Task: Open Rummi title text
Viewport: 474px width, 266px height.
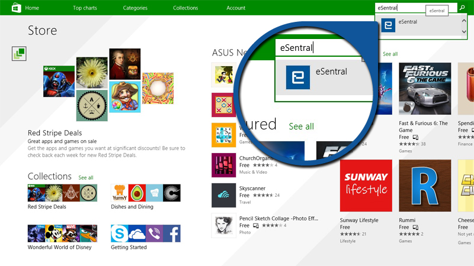Action: 407,220
